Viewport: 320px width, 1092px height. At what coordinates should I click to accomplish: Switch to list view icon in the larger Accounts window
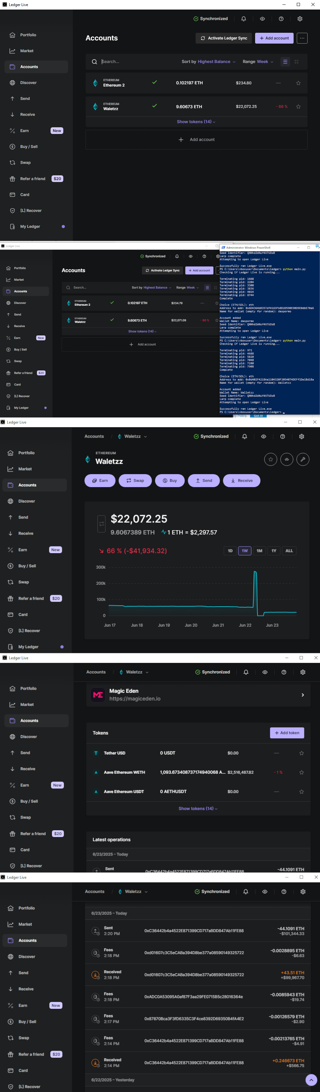click(285, 62)
